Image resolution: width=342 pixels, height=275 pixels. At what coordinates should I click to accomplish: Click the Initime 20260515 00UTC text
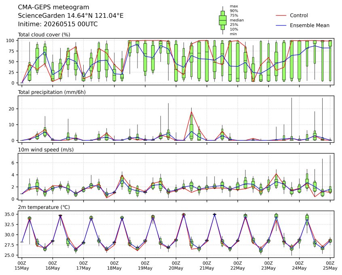click(x=58, y=24)
